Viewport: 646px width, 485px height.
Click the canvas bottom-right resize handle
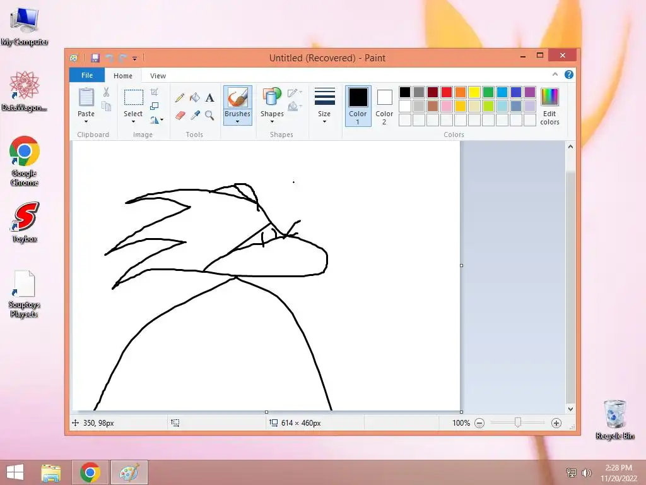coord(461,412)
